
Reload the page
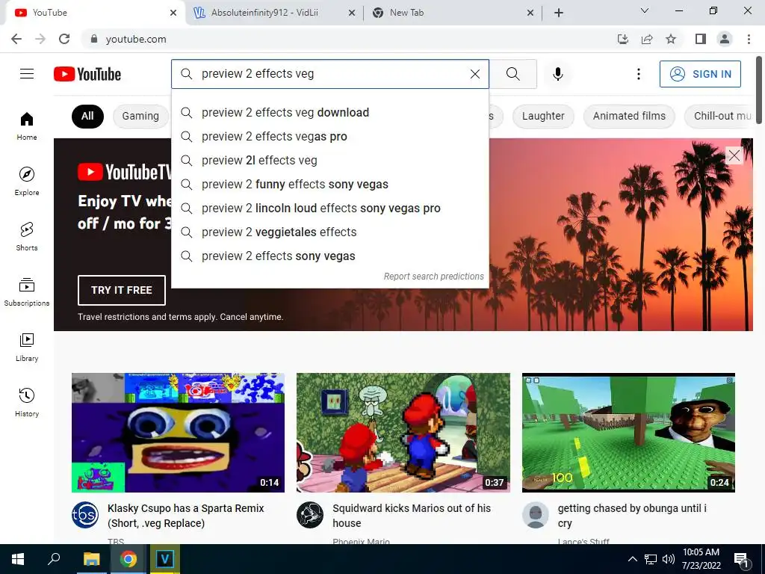(64, 39)
